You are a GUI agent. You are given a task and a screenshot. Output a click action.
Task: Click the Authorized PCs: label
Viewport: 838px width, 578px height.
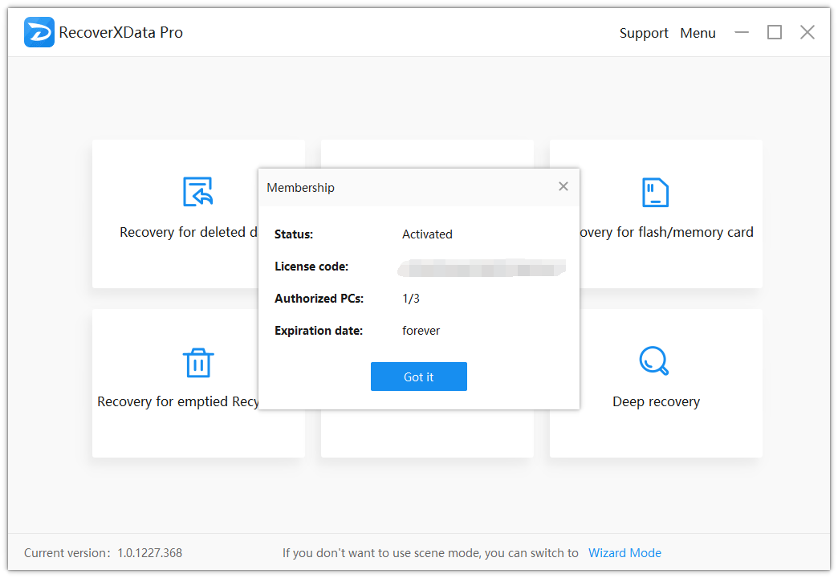click(x=319, y=299)
